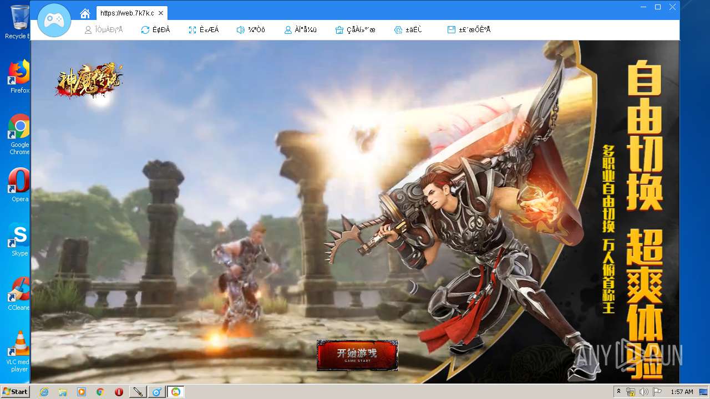This screenshot has height=399, width=710.
Task: Click the media player taskbar icon
Action: point(82,392)
